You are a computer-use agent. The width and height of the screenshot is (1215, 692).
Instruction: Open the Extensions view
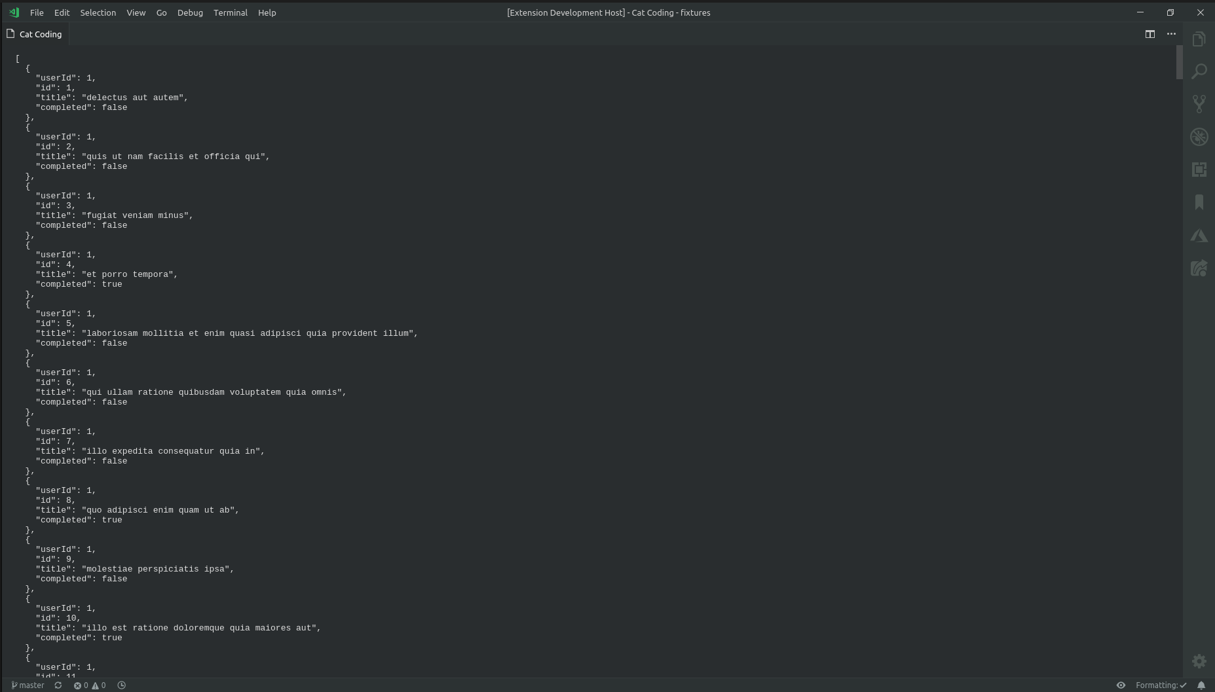point(1199,170)
